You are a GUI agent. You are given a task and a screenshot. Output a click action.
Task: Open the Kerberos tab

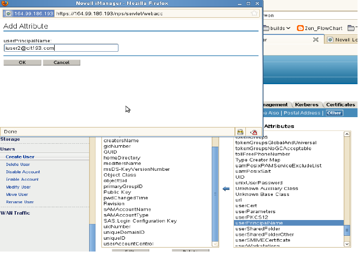[x=307, y=105]
